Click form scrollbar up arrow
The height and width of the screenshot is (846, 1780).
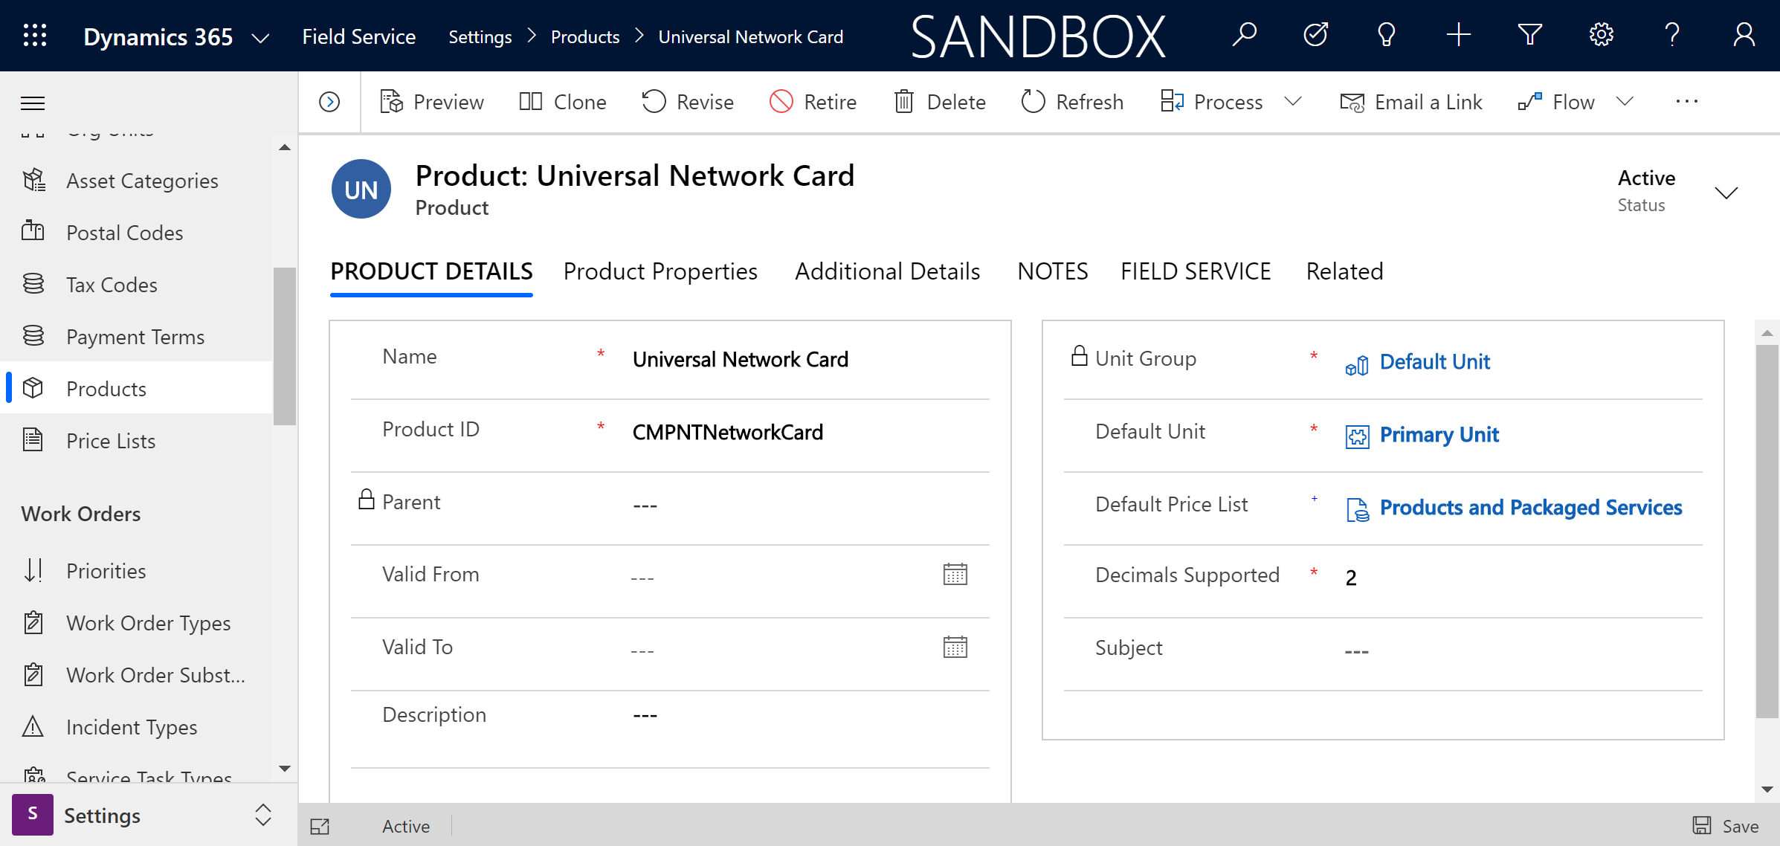[x=1767, y=333]
